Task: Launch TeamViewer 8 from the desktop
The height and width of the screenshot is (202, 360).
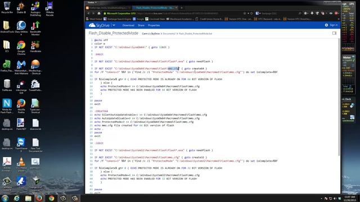Action: (x=21, y=145)
